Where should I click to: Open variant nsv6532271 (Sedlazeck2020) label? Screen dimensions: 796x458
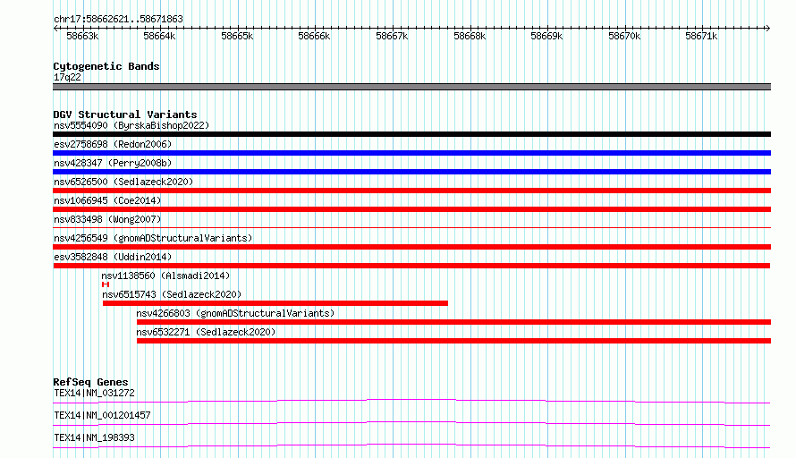click(206, 332)
